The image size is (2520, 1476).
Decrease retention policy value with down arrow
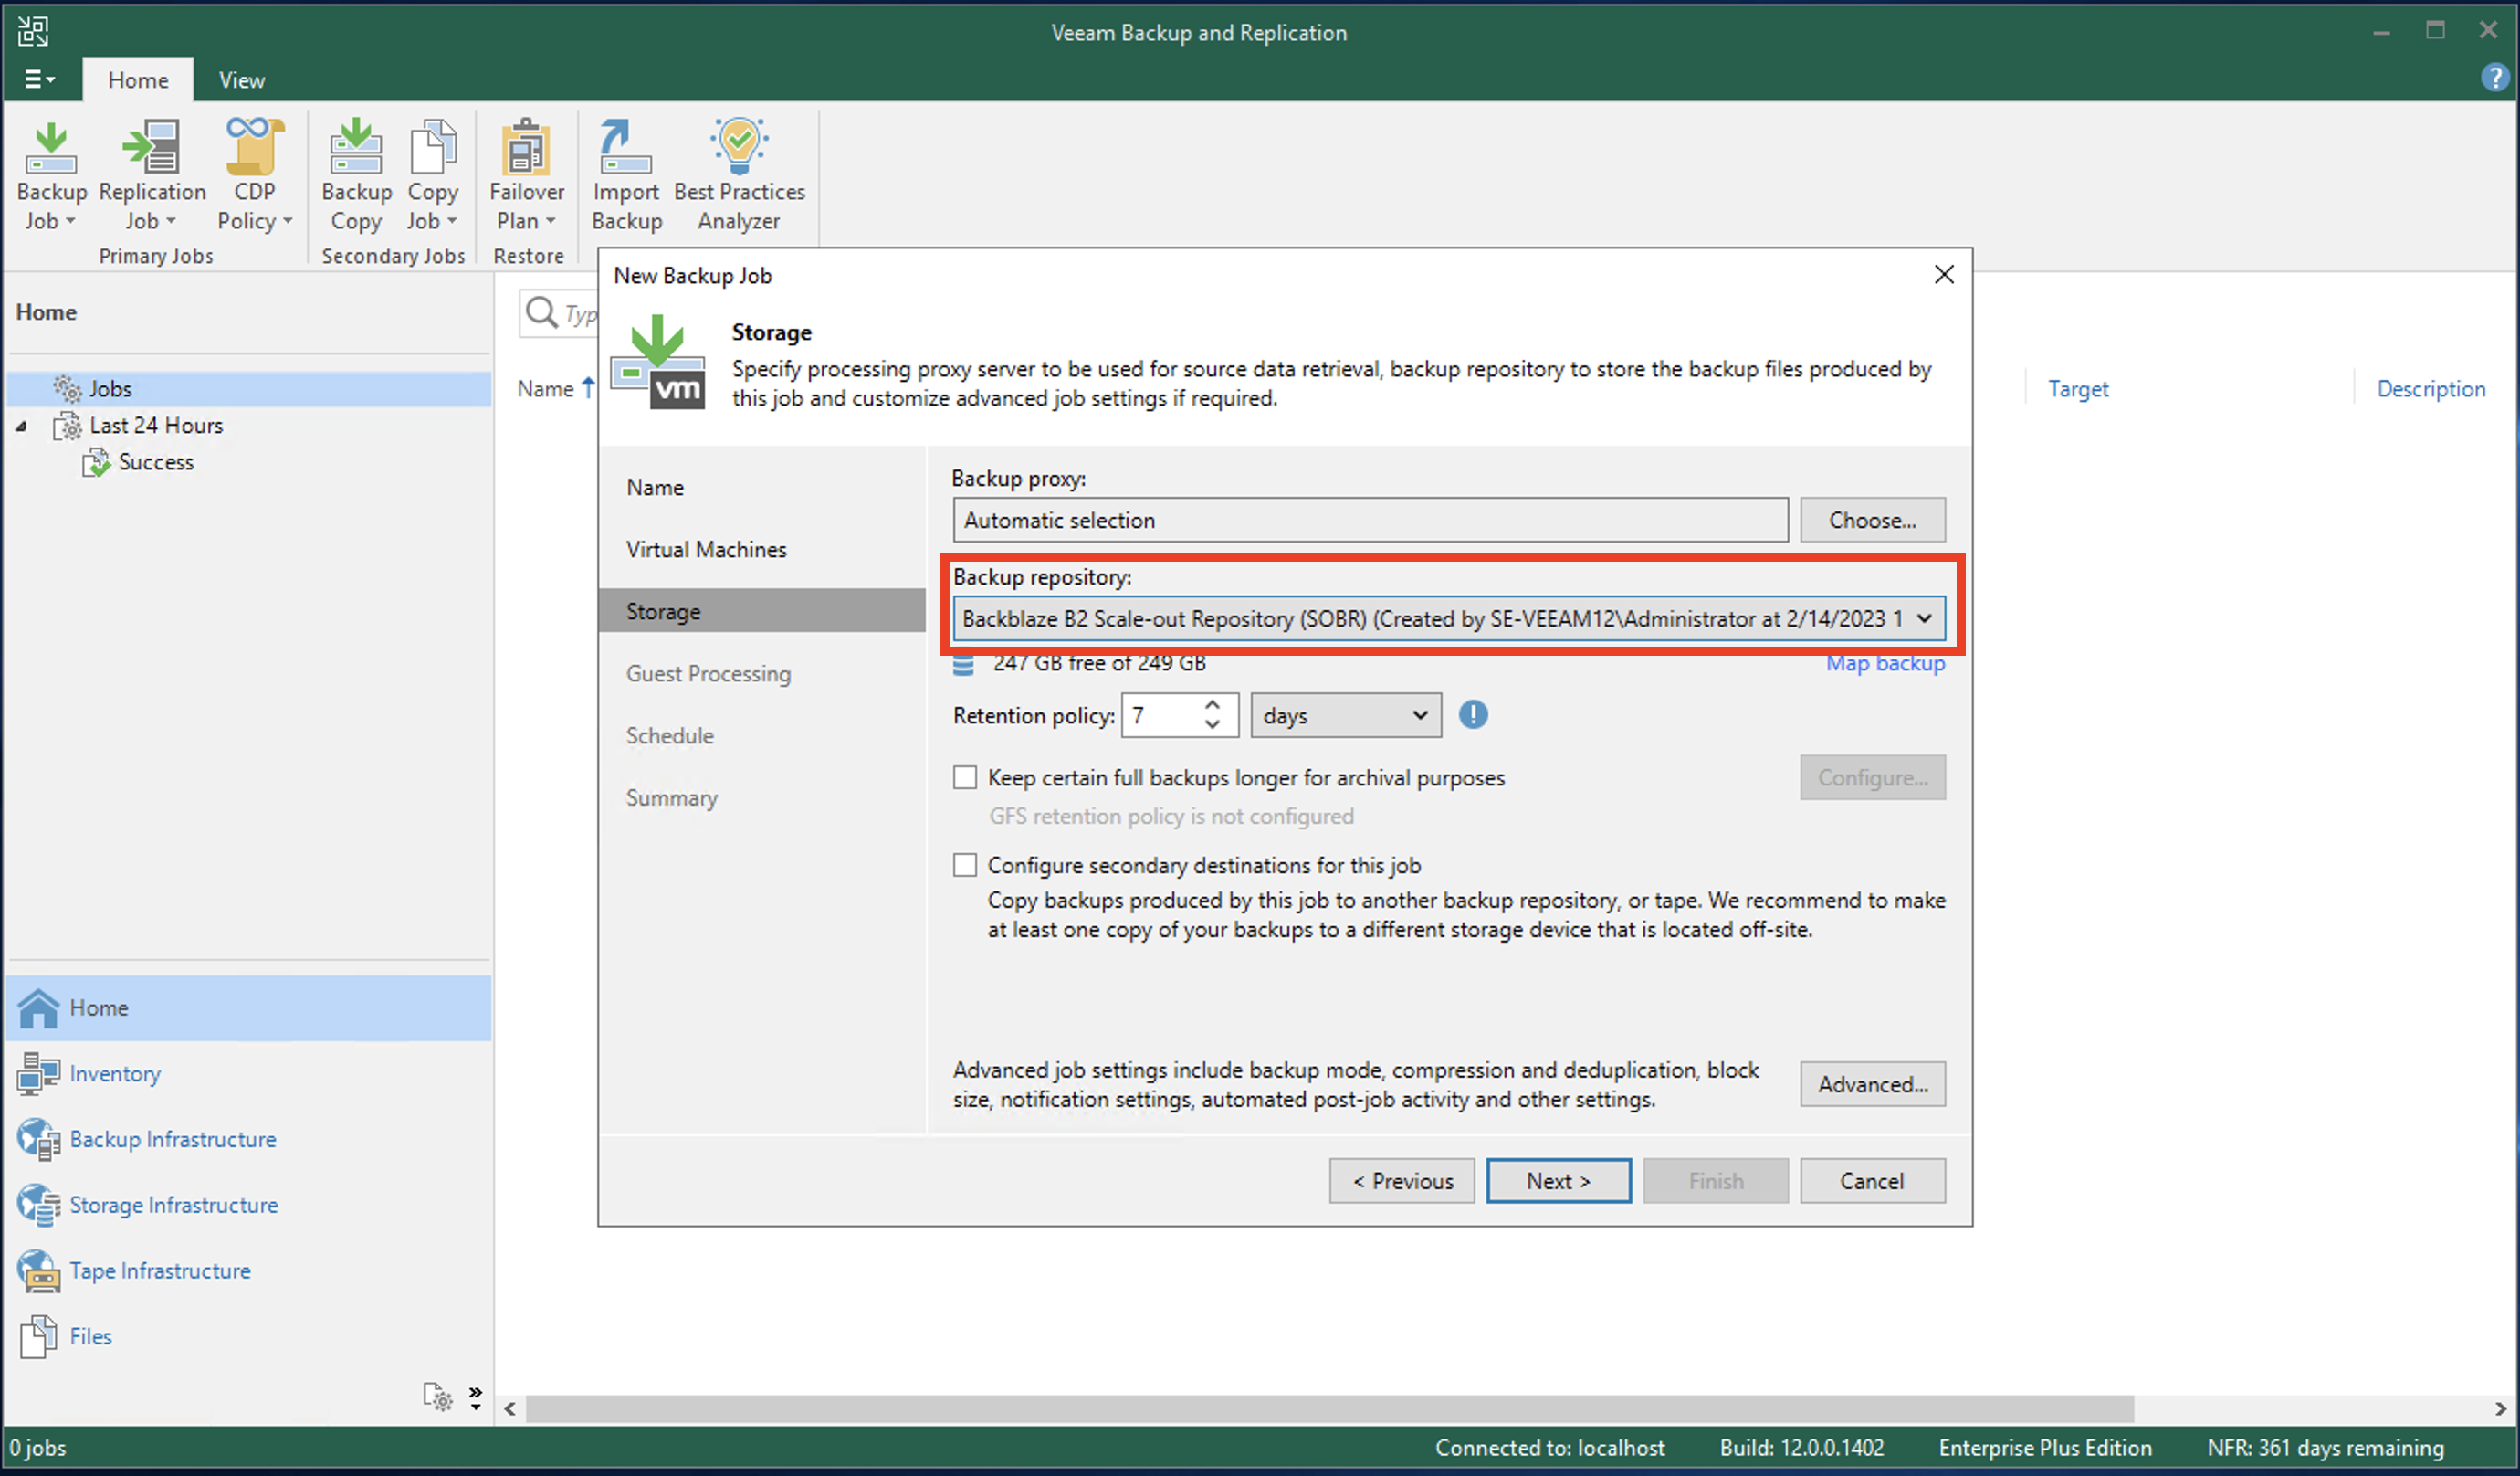tap(1212, 724)
